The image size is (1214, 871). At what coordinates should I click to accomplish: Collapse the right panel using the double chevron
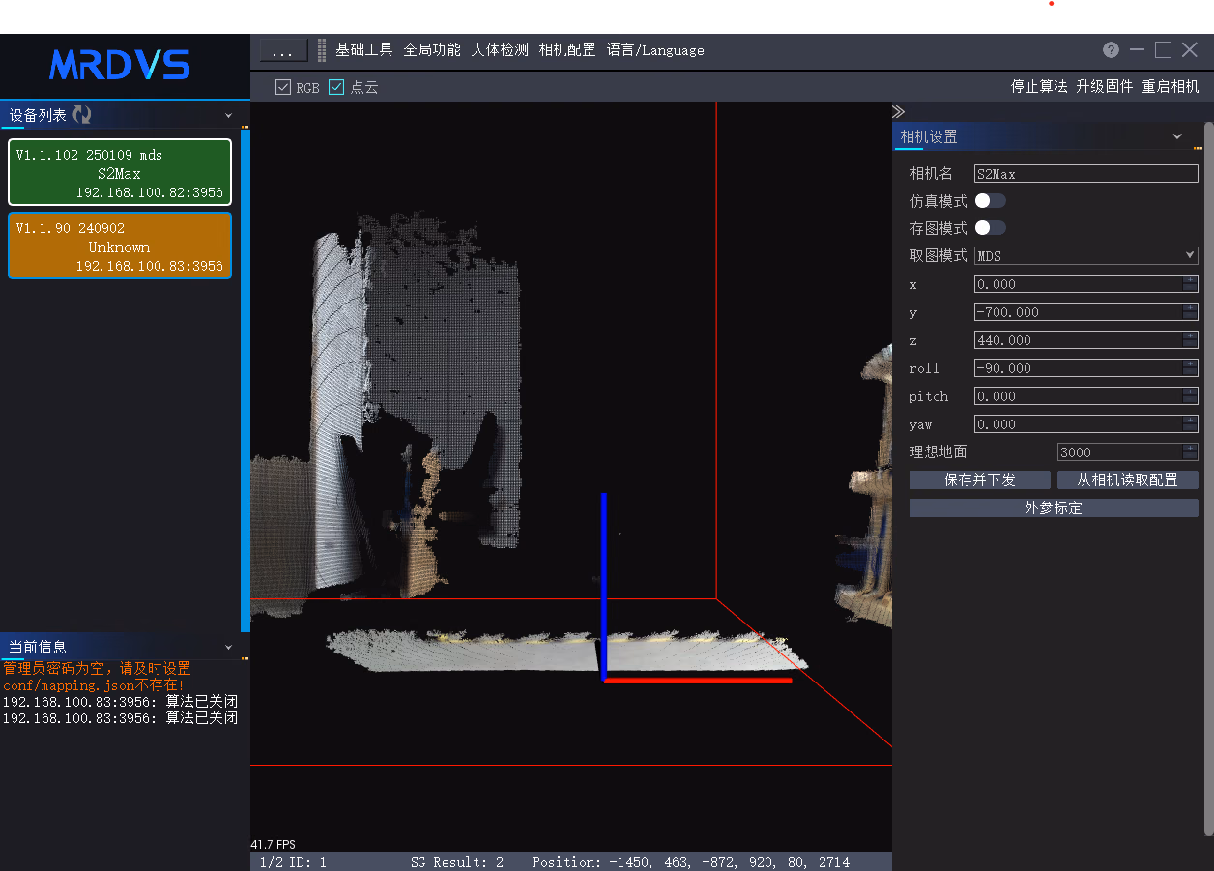tap(898, 112)
